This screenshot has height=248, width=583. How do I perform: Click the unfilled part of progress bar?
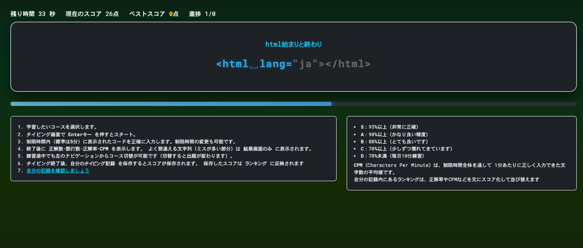pyautogui.click(x=454, y=104)
